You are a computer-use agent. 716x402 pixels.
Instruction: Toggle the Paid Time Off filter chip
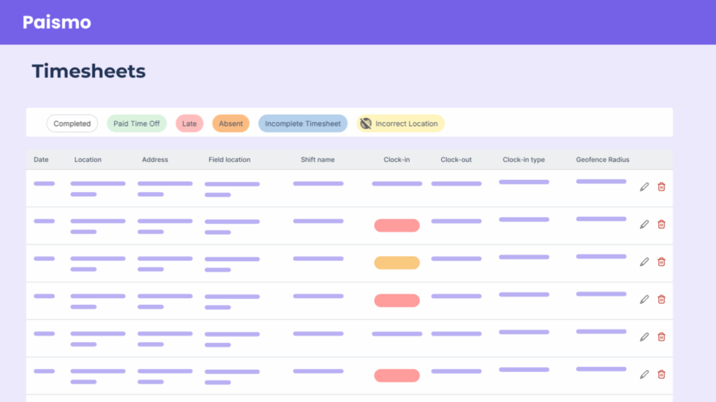pyautogui.click(x=136, y=124)
